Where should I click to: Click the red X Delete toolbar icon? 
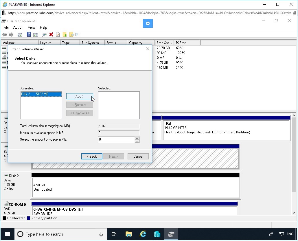click(51, 34)
